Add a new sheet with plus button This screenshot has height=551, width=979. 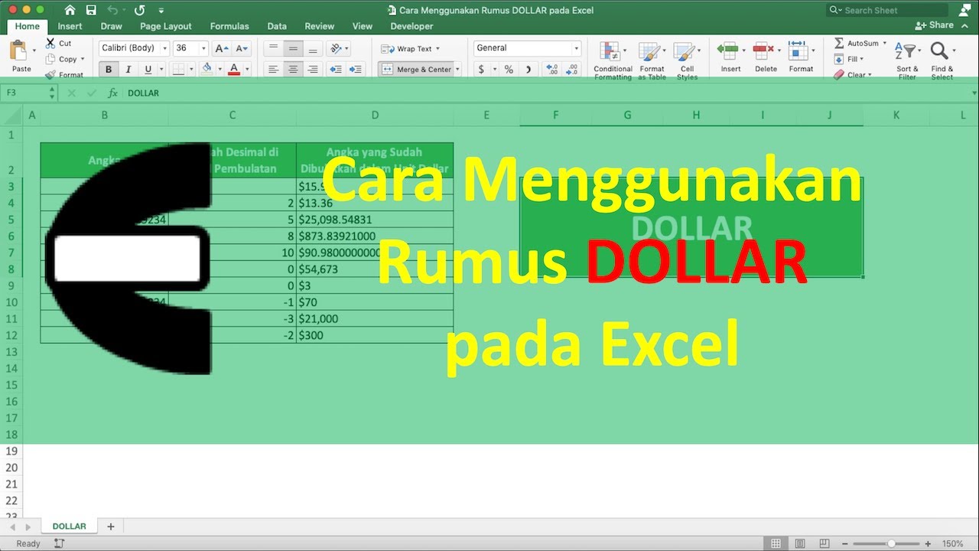click(x=110, y=527)
